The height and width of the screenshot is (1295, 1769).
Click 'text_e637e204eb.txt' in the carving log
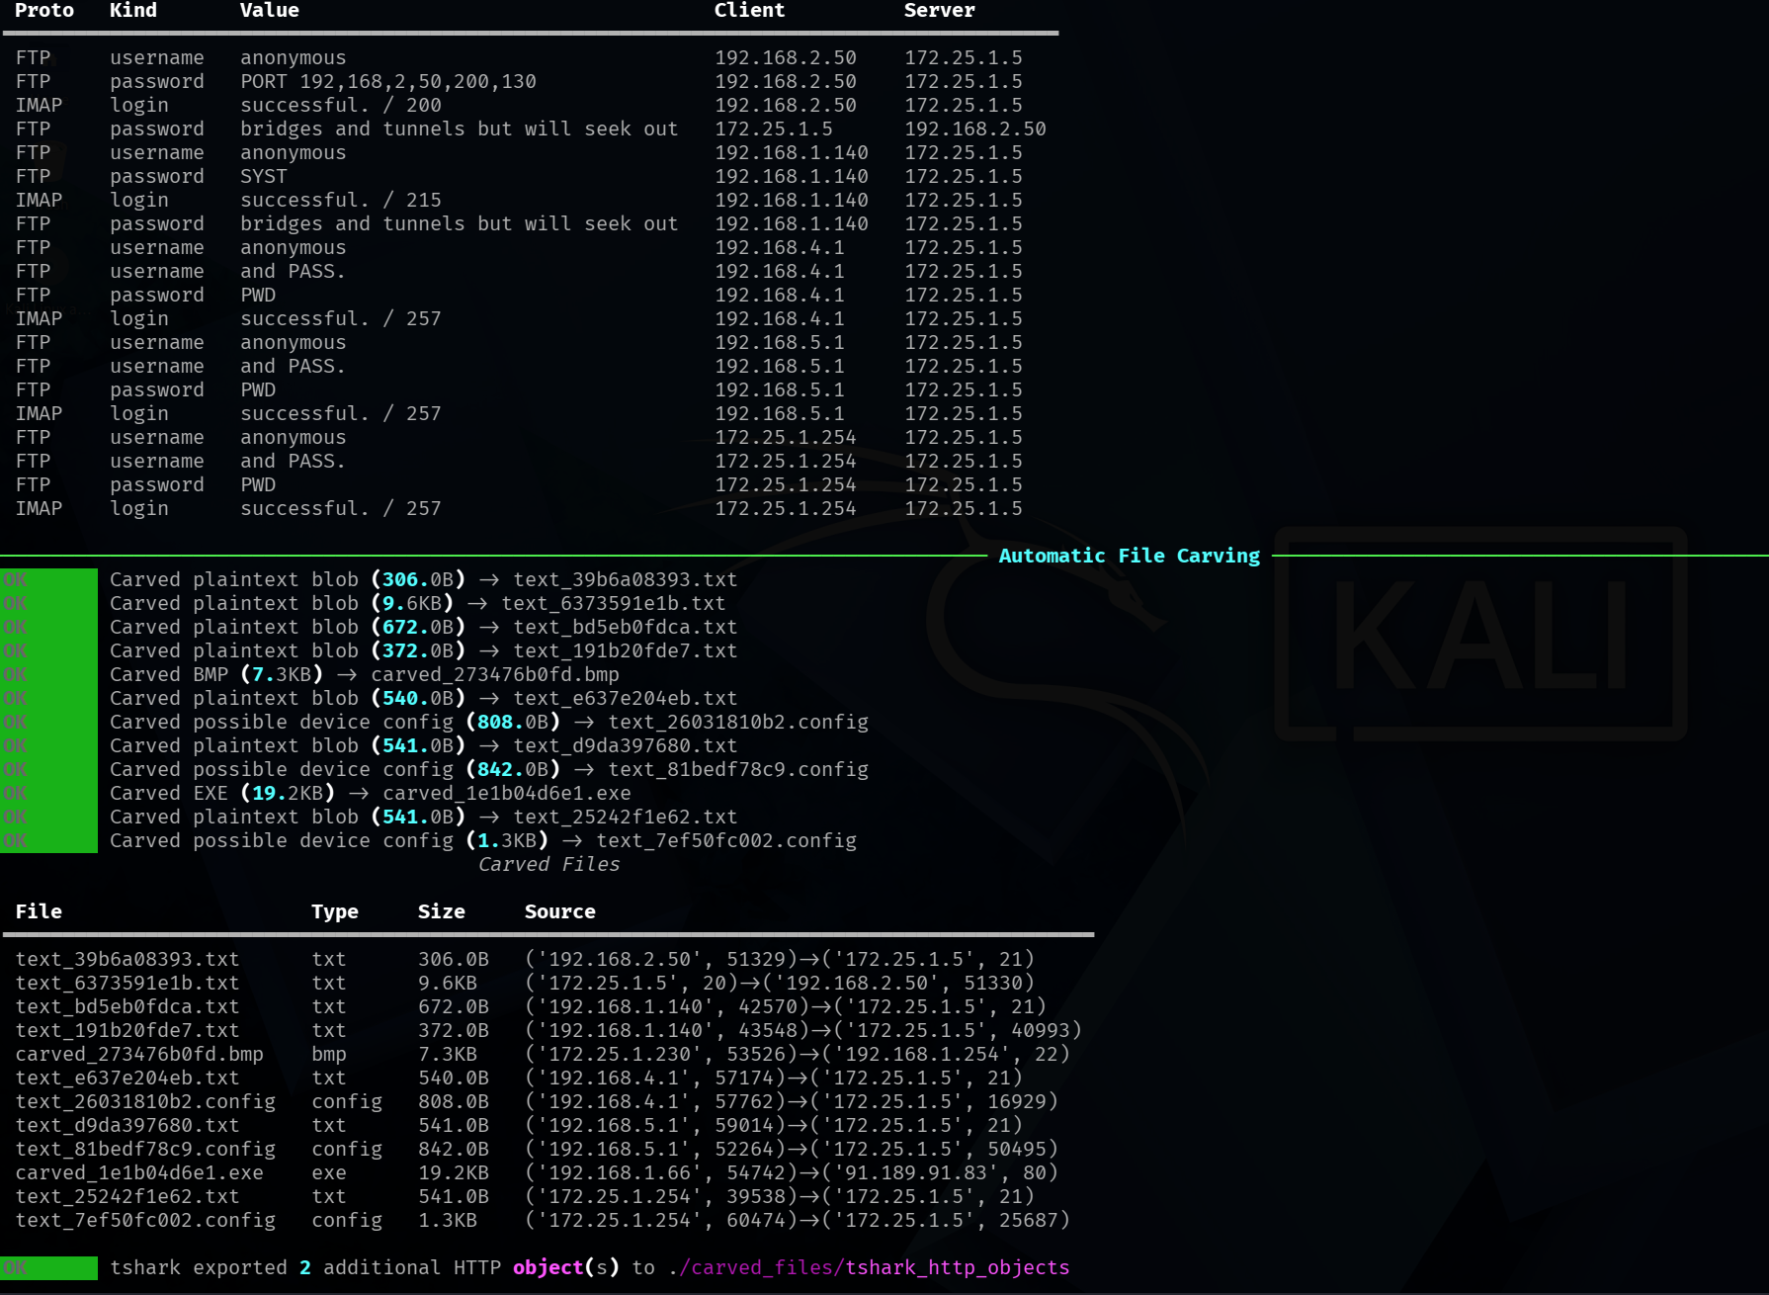coord(626,699)
